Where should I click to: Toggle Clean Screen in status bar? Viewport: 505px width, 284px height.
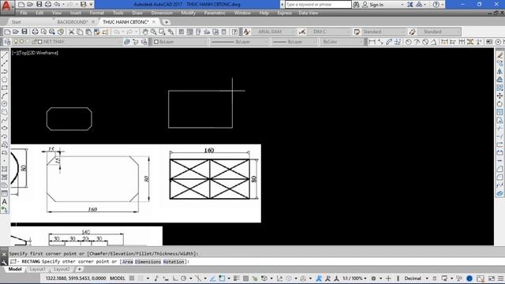492,278
